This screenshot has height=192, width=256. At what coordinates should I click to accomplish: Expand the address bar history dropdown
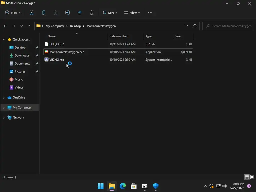coord(186,26)
